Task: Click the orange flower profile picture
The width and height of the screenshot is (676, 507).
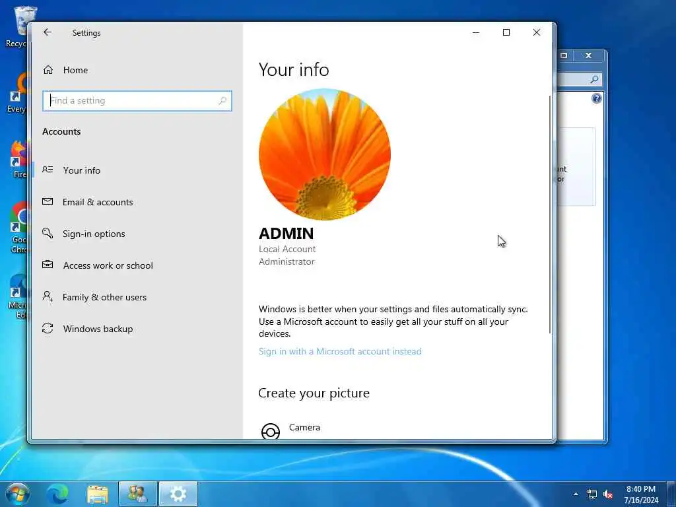Action: pyautogui.click(x=325, y=154)
